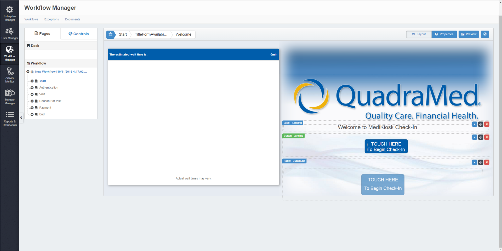Switch to the Controls tab

point(79,34)
